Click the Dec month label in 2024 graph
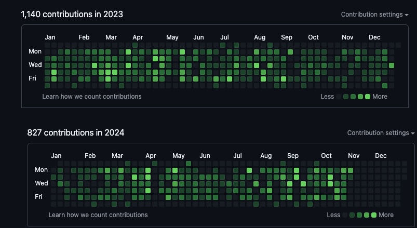This screenshot has height=228, width=417. click(381, 156)
